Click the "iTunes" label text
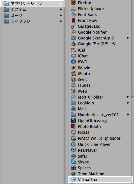134x184 pixels. click(84, 85)
